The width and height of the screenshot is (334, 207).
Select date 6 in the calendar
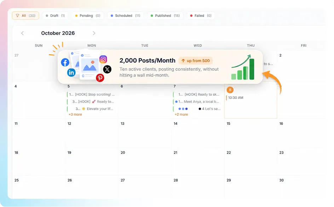tap(122, 87)
